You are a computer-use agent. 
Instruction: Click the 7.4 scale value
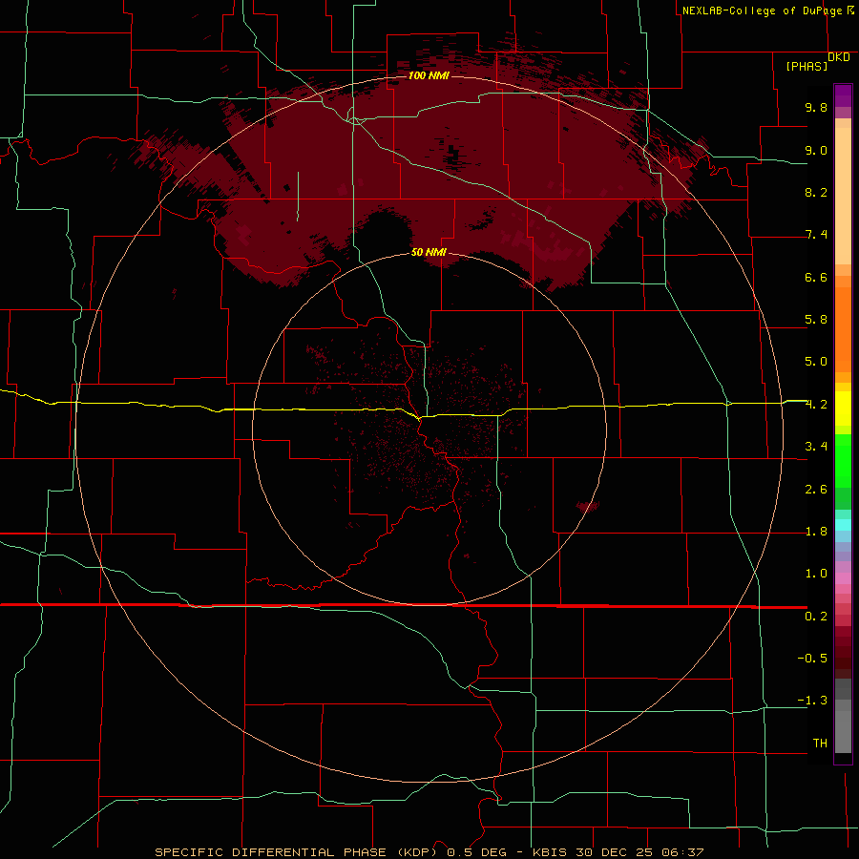(816, 235)
